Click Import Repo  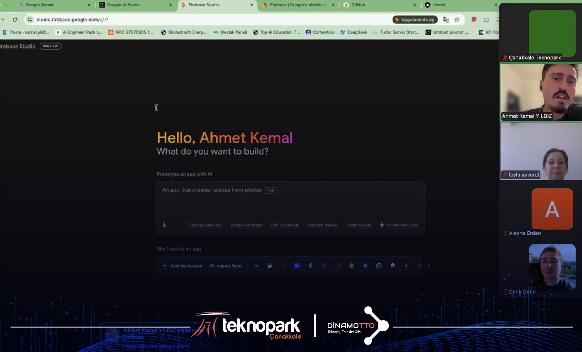[226, 266]
